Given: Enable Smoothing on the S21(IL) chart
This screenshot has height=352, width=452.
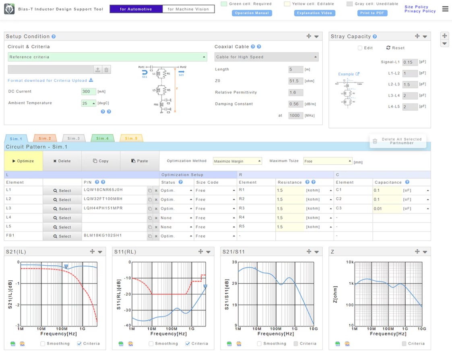Looking at the screenshot, I should [43, 344].
